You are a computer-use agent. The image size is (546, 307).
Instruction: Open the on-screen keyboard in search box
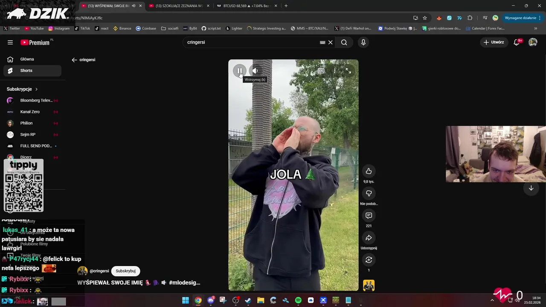pos(322,42)
